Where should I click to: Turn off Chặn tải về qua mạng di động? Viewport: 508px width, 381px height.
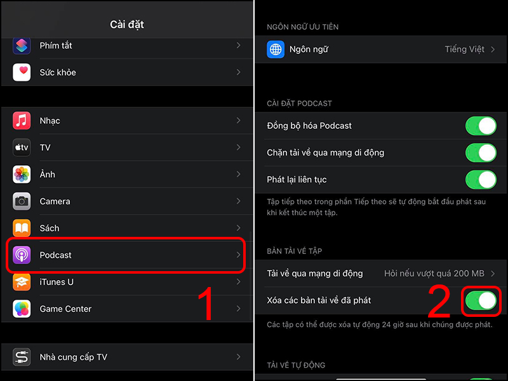(481, 152)
